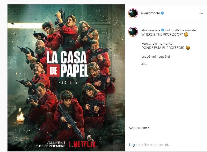Click the red NETFLIX logo on the poster

(x=85, y=144)
